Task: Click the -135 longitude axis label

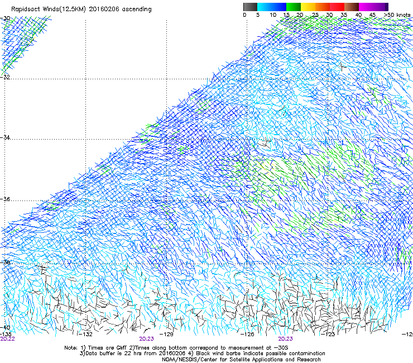Action: (6, 335)
